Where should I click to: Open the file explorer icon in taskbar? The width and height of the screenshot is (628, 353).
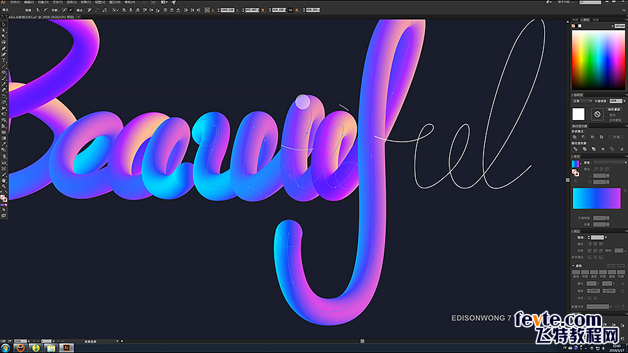(x=51, y=348)
